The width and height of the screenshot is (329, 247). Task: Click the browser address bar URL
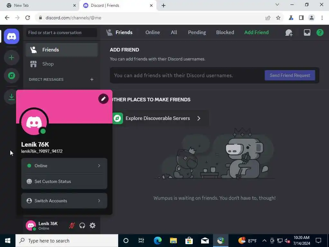tap(74, 18)
